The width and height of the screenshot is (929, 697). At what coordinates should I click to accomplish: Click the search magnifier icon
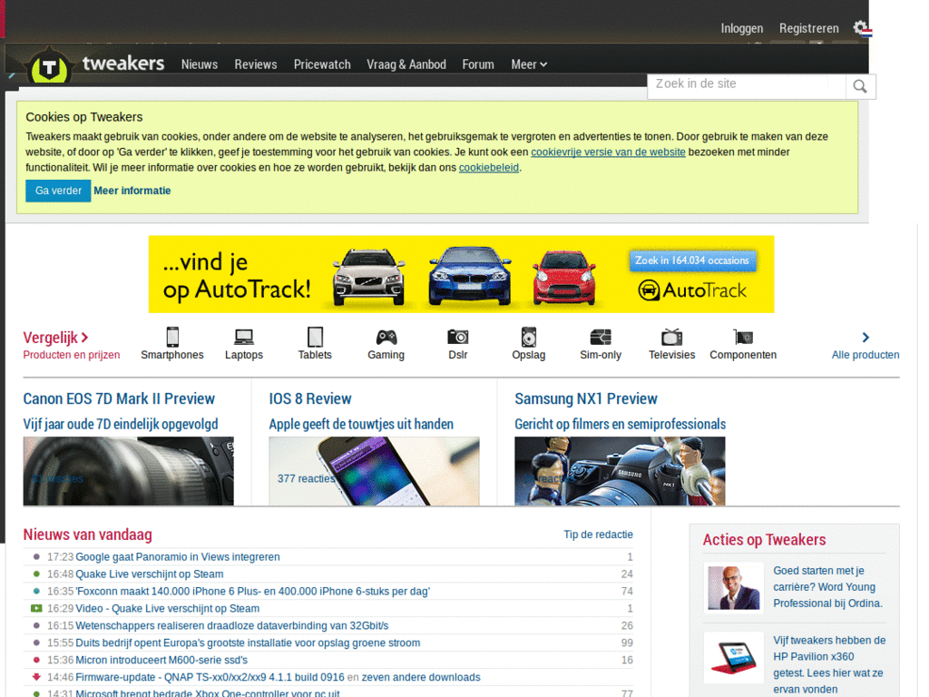(x=859, y=86)
